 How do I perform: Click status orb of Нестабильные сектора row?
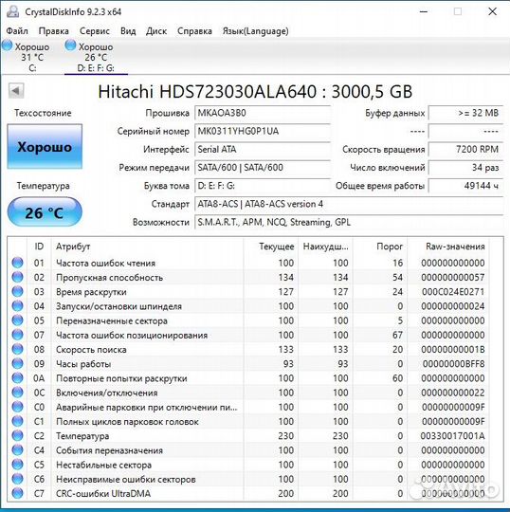17,465
